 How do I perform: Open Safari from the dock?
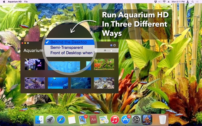pyautogui.click(x=61, y=119)
